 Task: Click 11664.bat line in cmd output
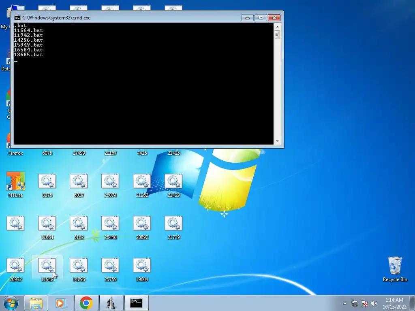(x=28, y=30)
